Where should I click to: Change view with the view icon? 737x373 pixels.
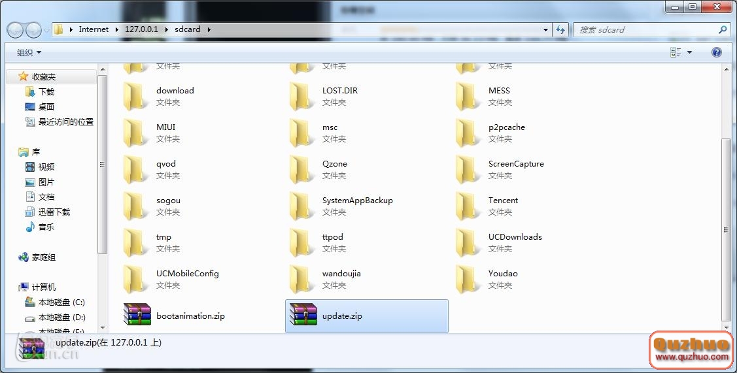676,52
